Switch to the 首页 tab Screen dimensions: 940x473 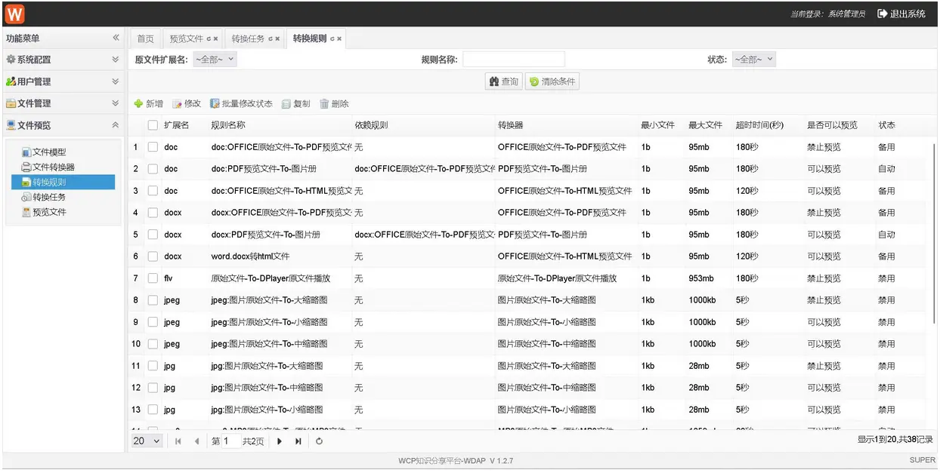pos(145,38)
